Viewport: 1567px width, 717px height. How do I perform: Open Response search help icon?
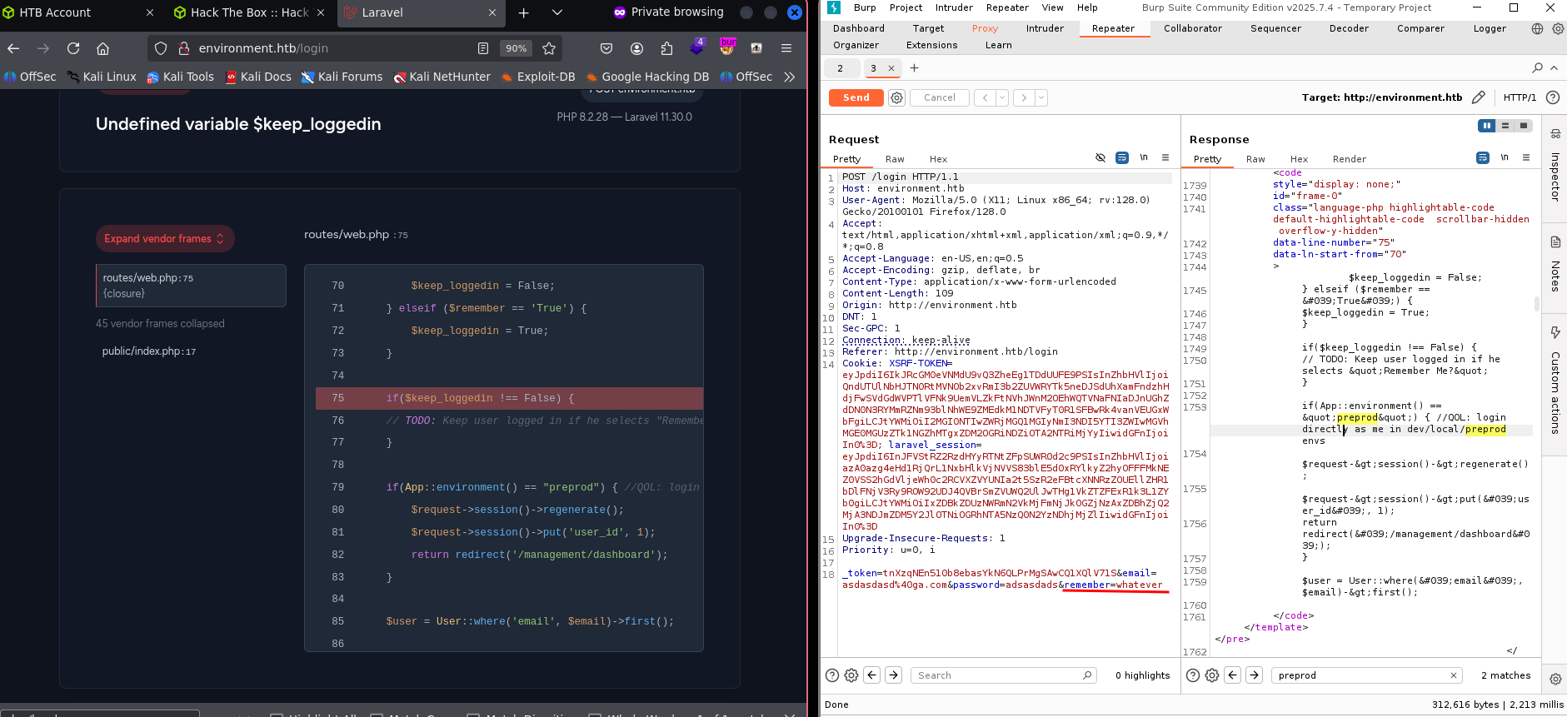point(1192,675)
